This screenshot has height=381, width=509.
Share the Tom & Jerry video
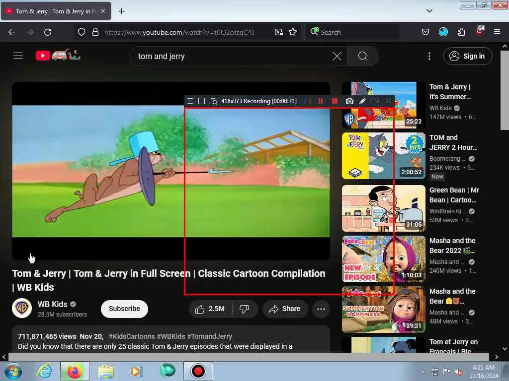284,309
